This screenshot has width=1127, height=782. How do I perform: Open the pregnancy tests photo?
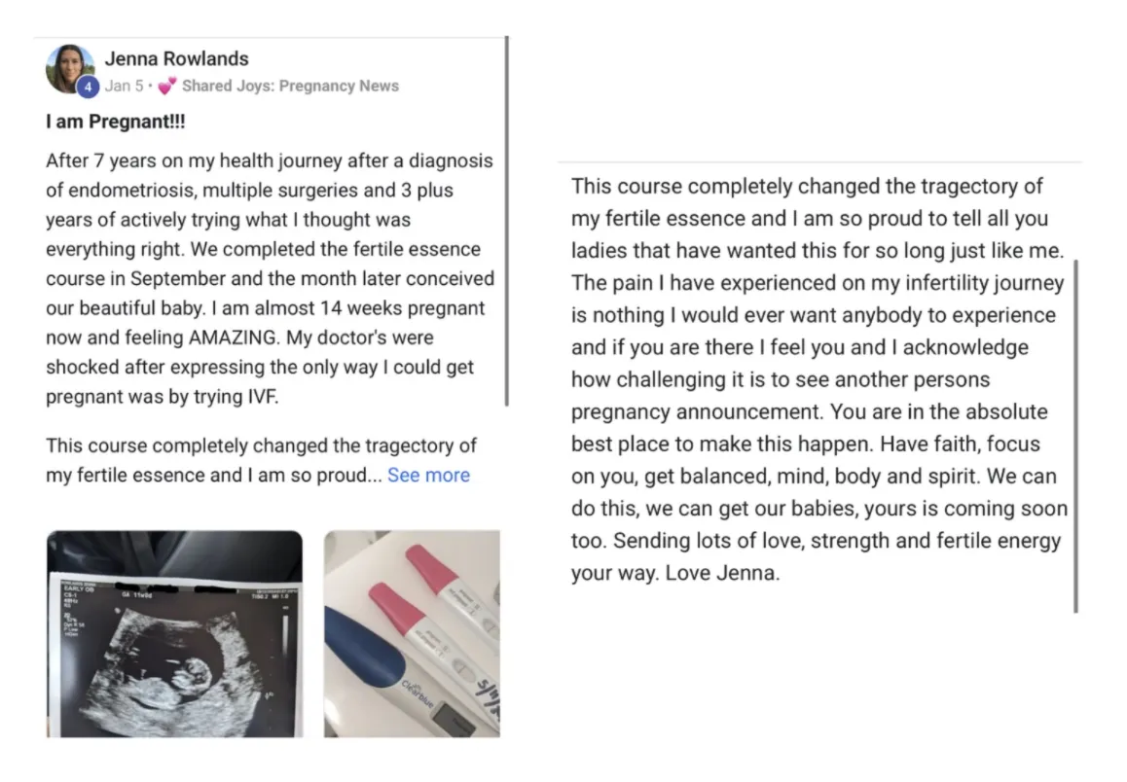pos(412,634)
